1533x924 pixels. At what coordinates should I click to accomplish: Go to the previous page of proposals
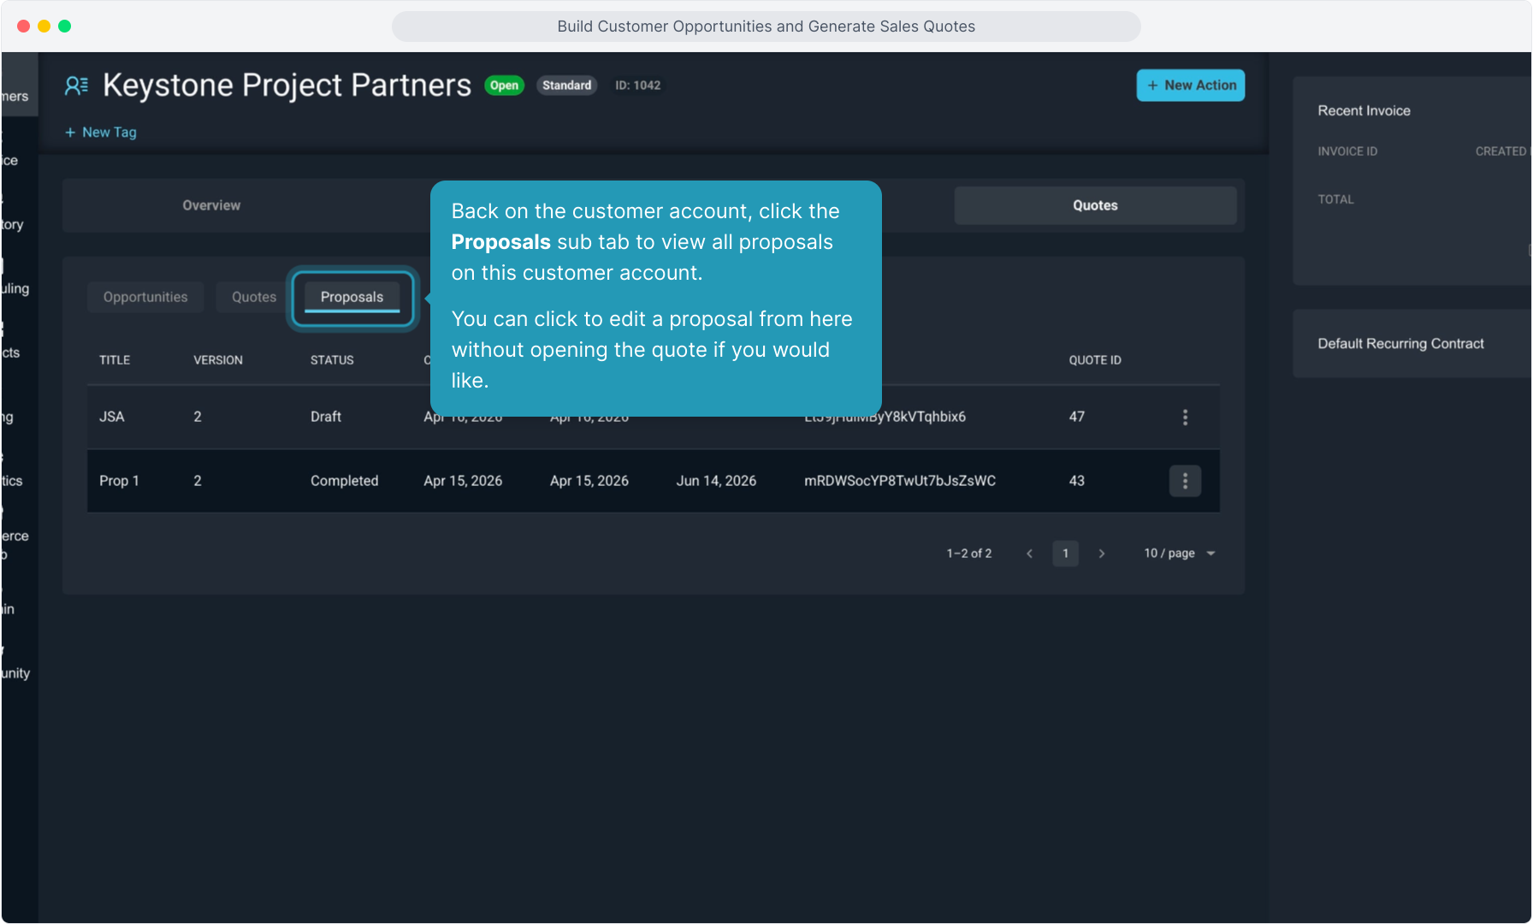(1029, 554)
